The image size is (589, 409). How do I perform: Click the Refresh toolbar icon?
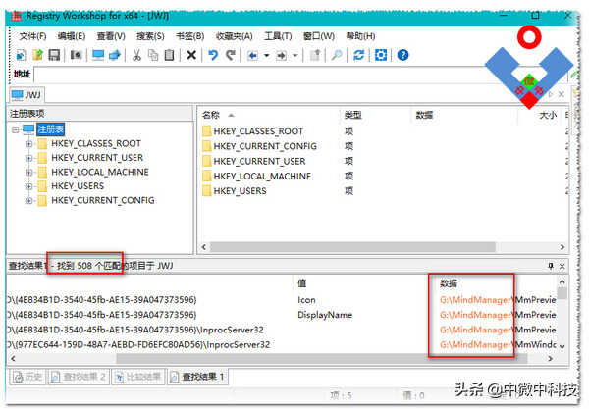[358, 55]
